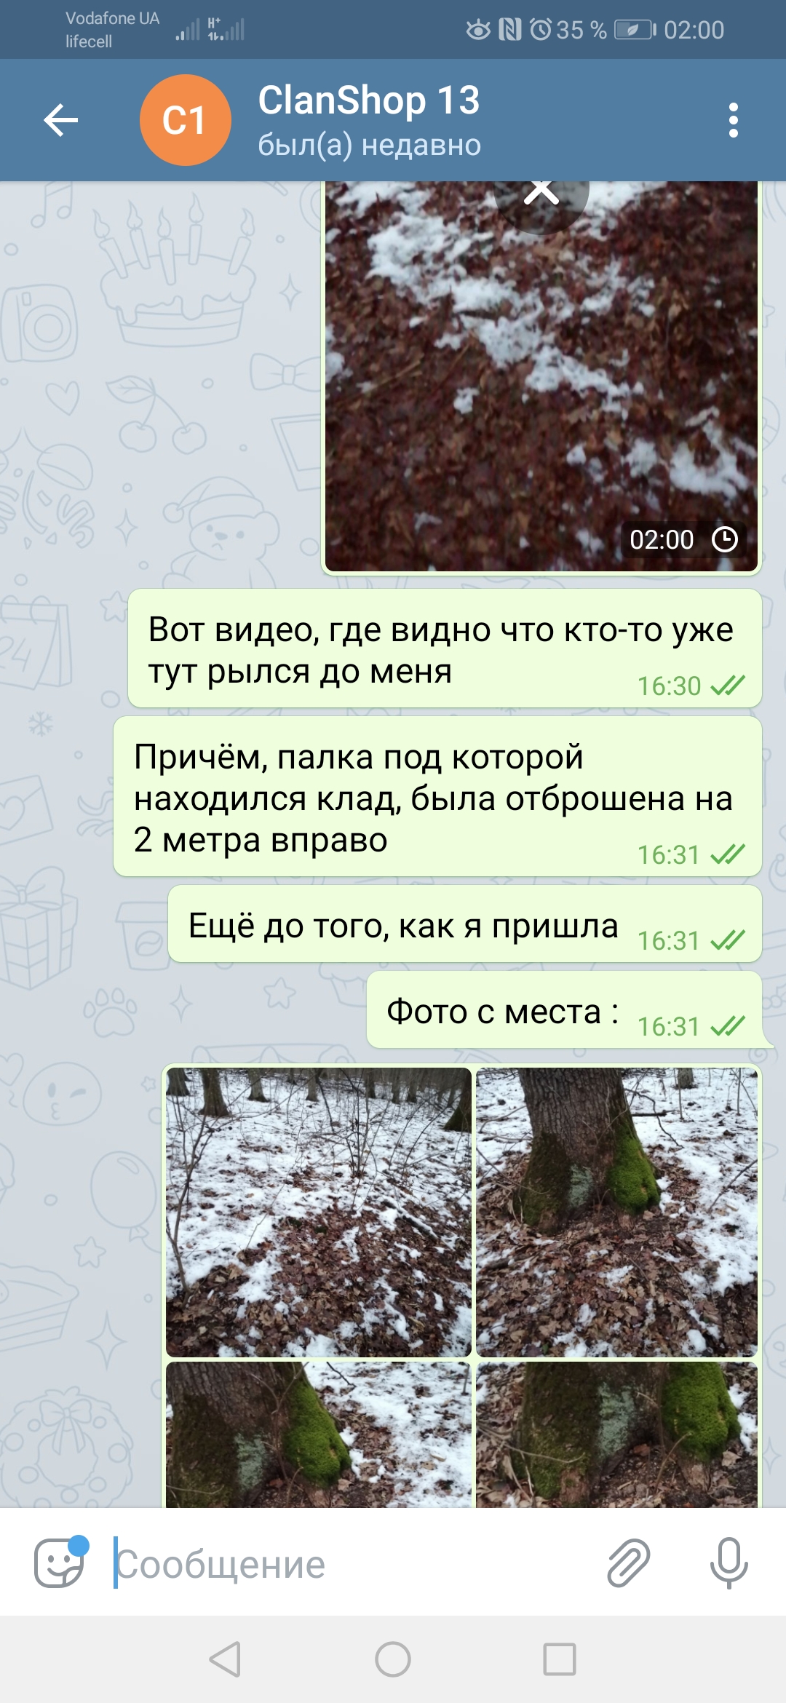Focus the Сообщение message input field

click(x=349, y=1563)
